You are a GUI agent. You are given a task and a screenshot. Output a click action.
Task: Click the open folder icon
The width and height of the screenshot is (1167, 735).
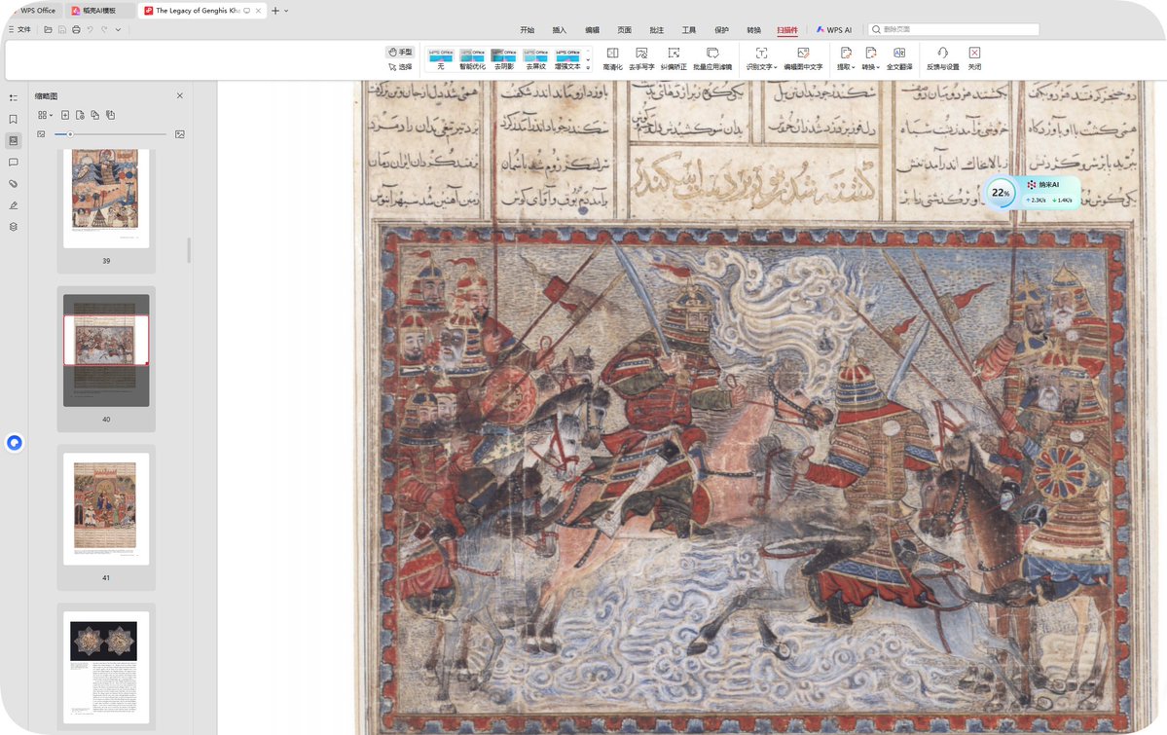click(49, 30)
